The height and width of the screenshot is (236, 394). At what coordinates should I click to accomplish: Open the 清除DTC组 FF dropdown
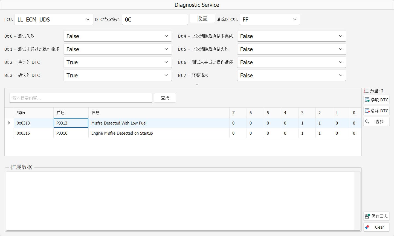pyautogui.click(x=270, y=19)
